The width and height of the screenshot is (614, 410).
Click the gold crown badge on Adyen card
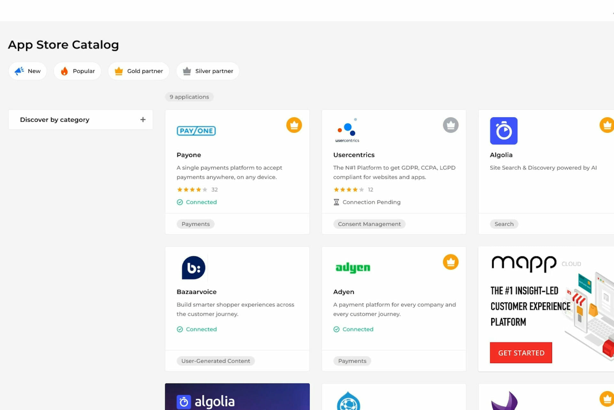(x=451, y=262)
